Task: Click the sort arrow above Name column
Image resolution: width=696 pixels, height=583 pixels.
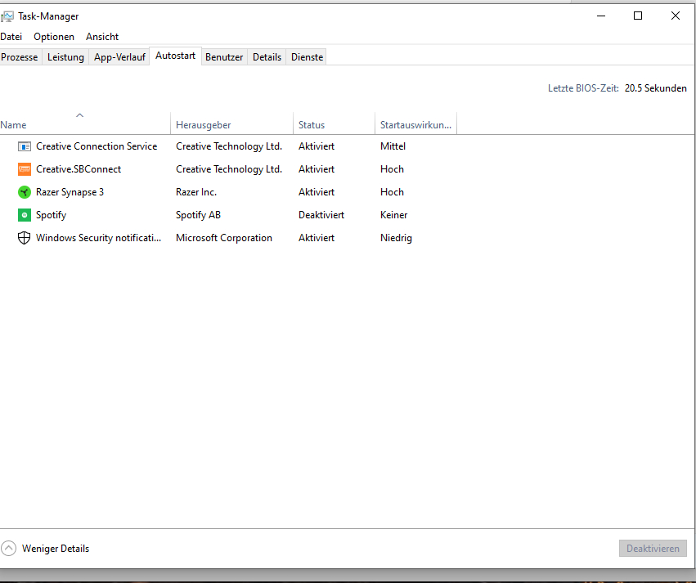Action: 80,115
